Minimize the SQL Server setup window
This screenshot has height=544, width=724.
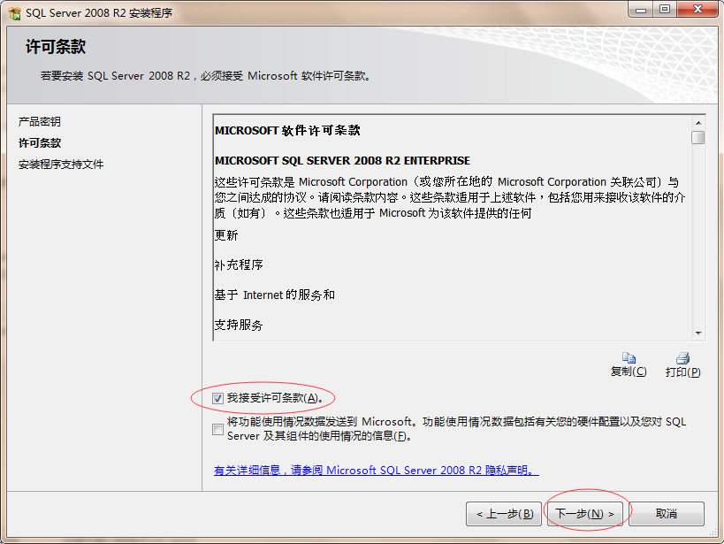(640, 10)
